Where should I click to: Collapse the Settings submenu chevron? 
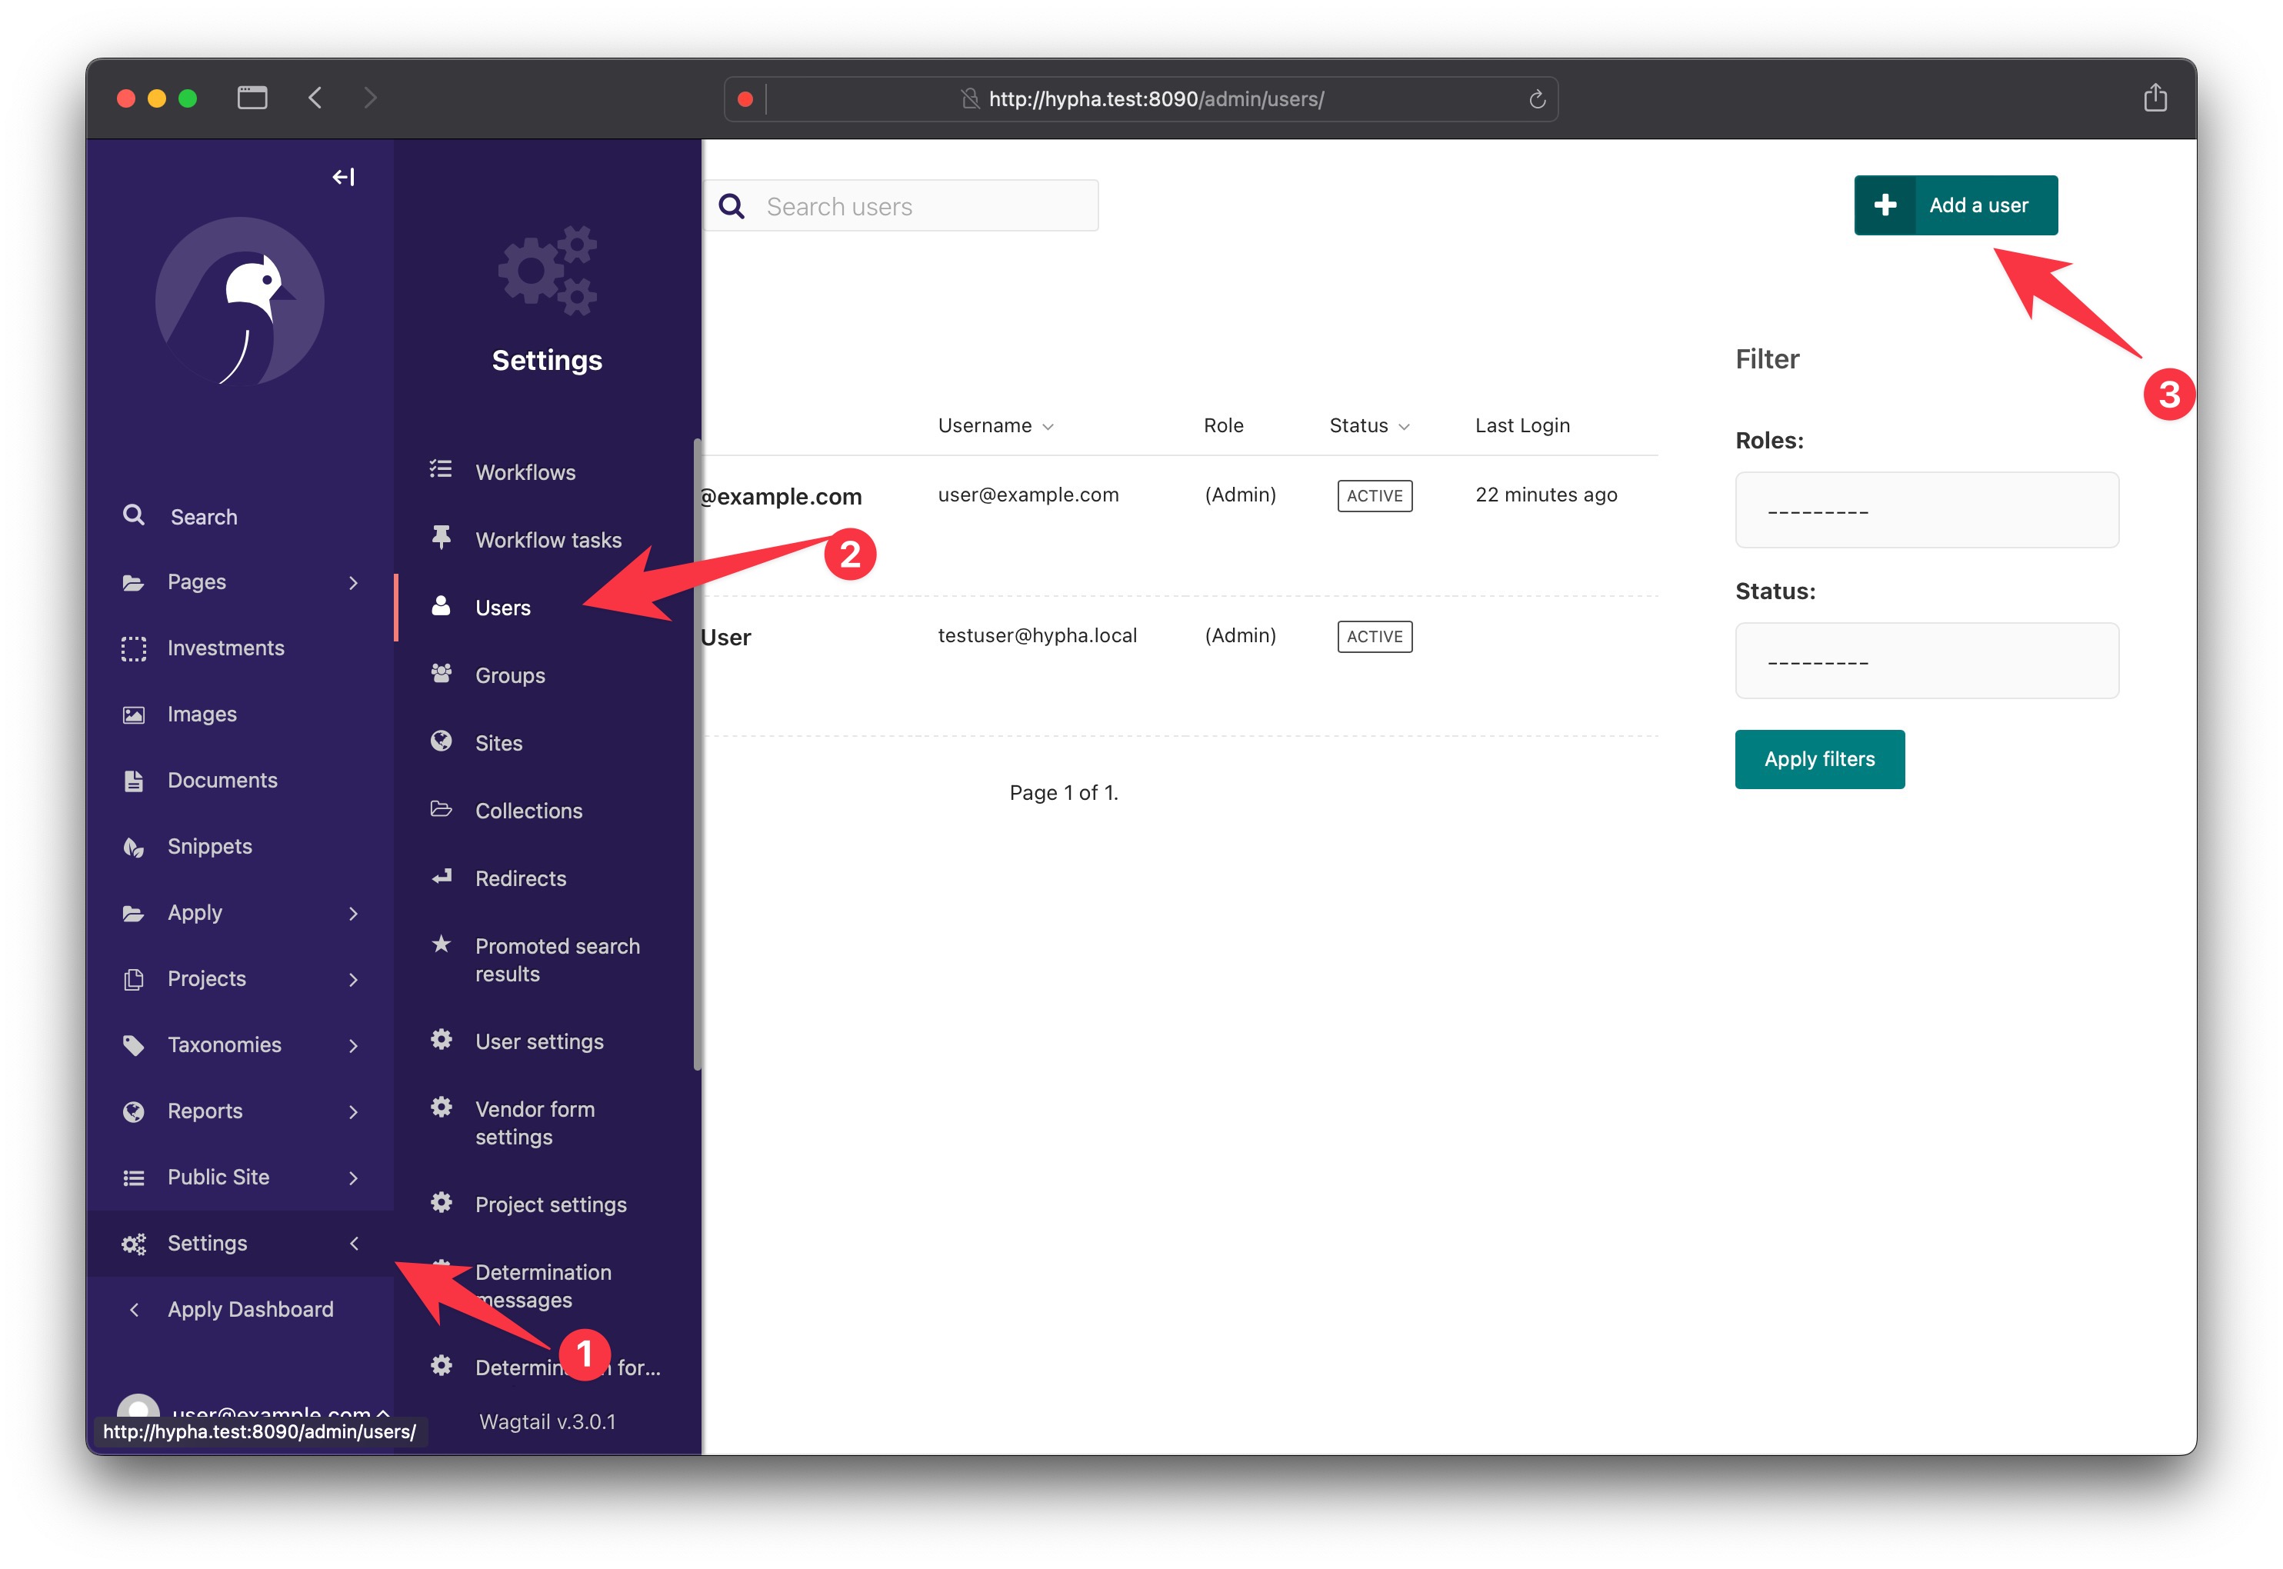(x=353, y=1244)
